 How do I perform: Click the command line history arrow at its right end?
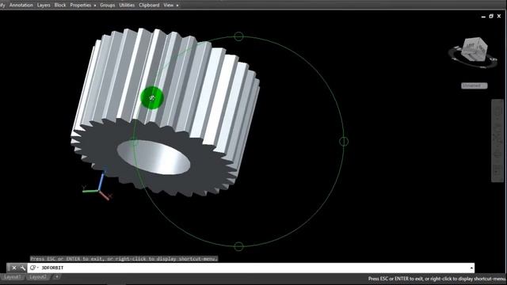(x=472, y=268)
